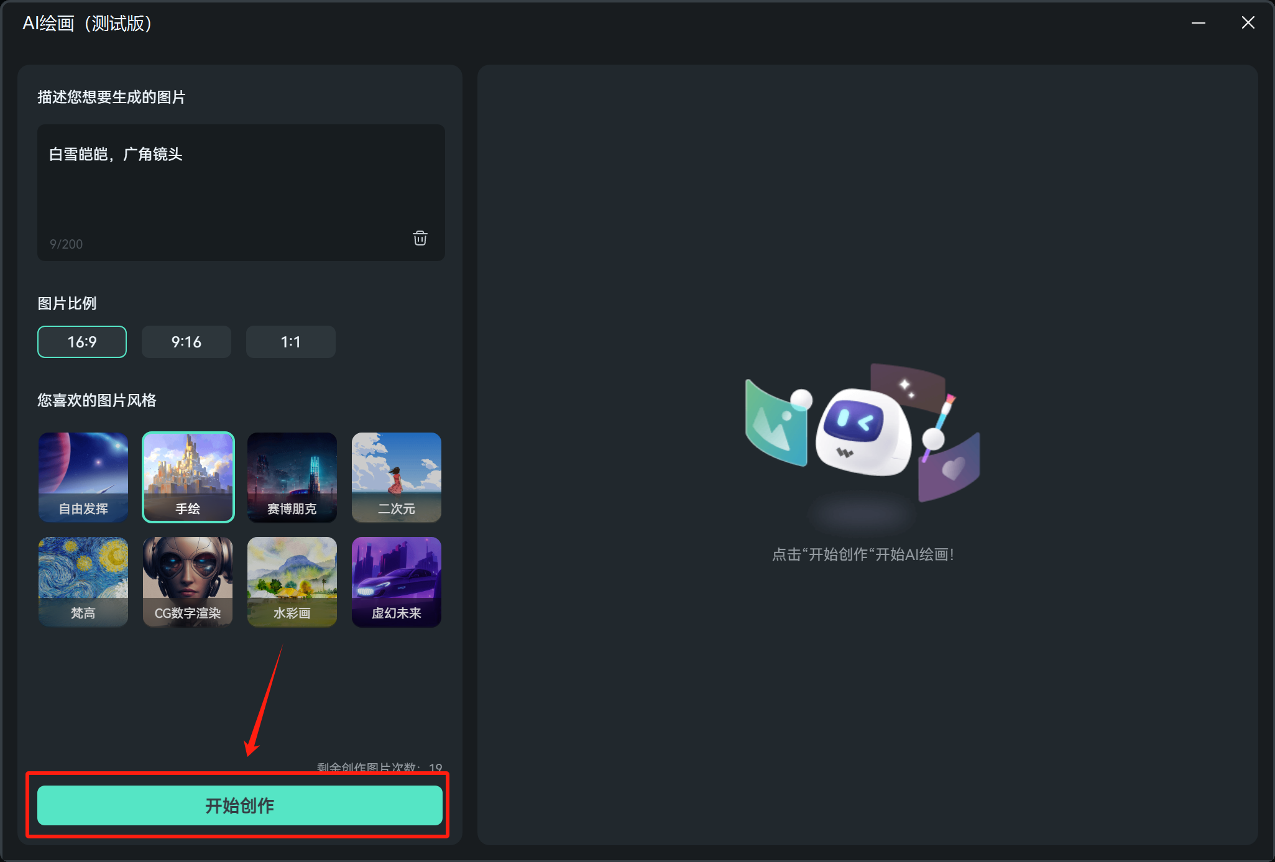Choose the 9:16 aspect ratio
This screenshot has height=862, width=1275.
point(186,342)
